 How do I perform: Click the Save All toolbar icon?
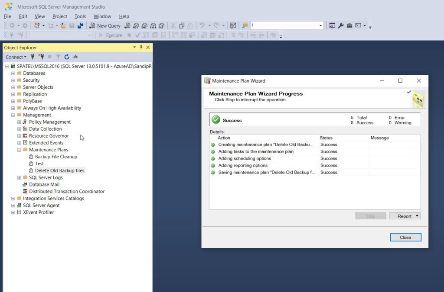click(x=80, y=26)
